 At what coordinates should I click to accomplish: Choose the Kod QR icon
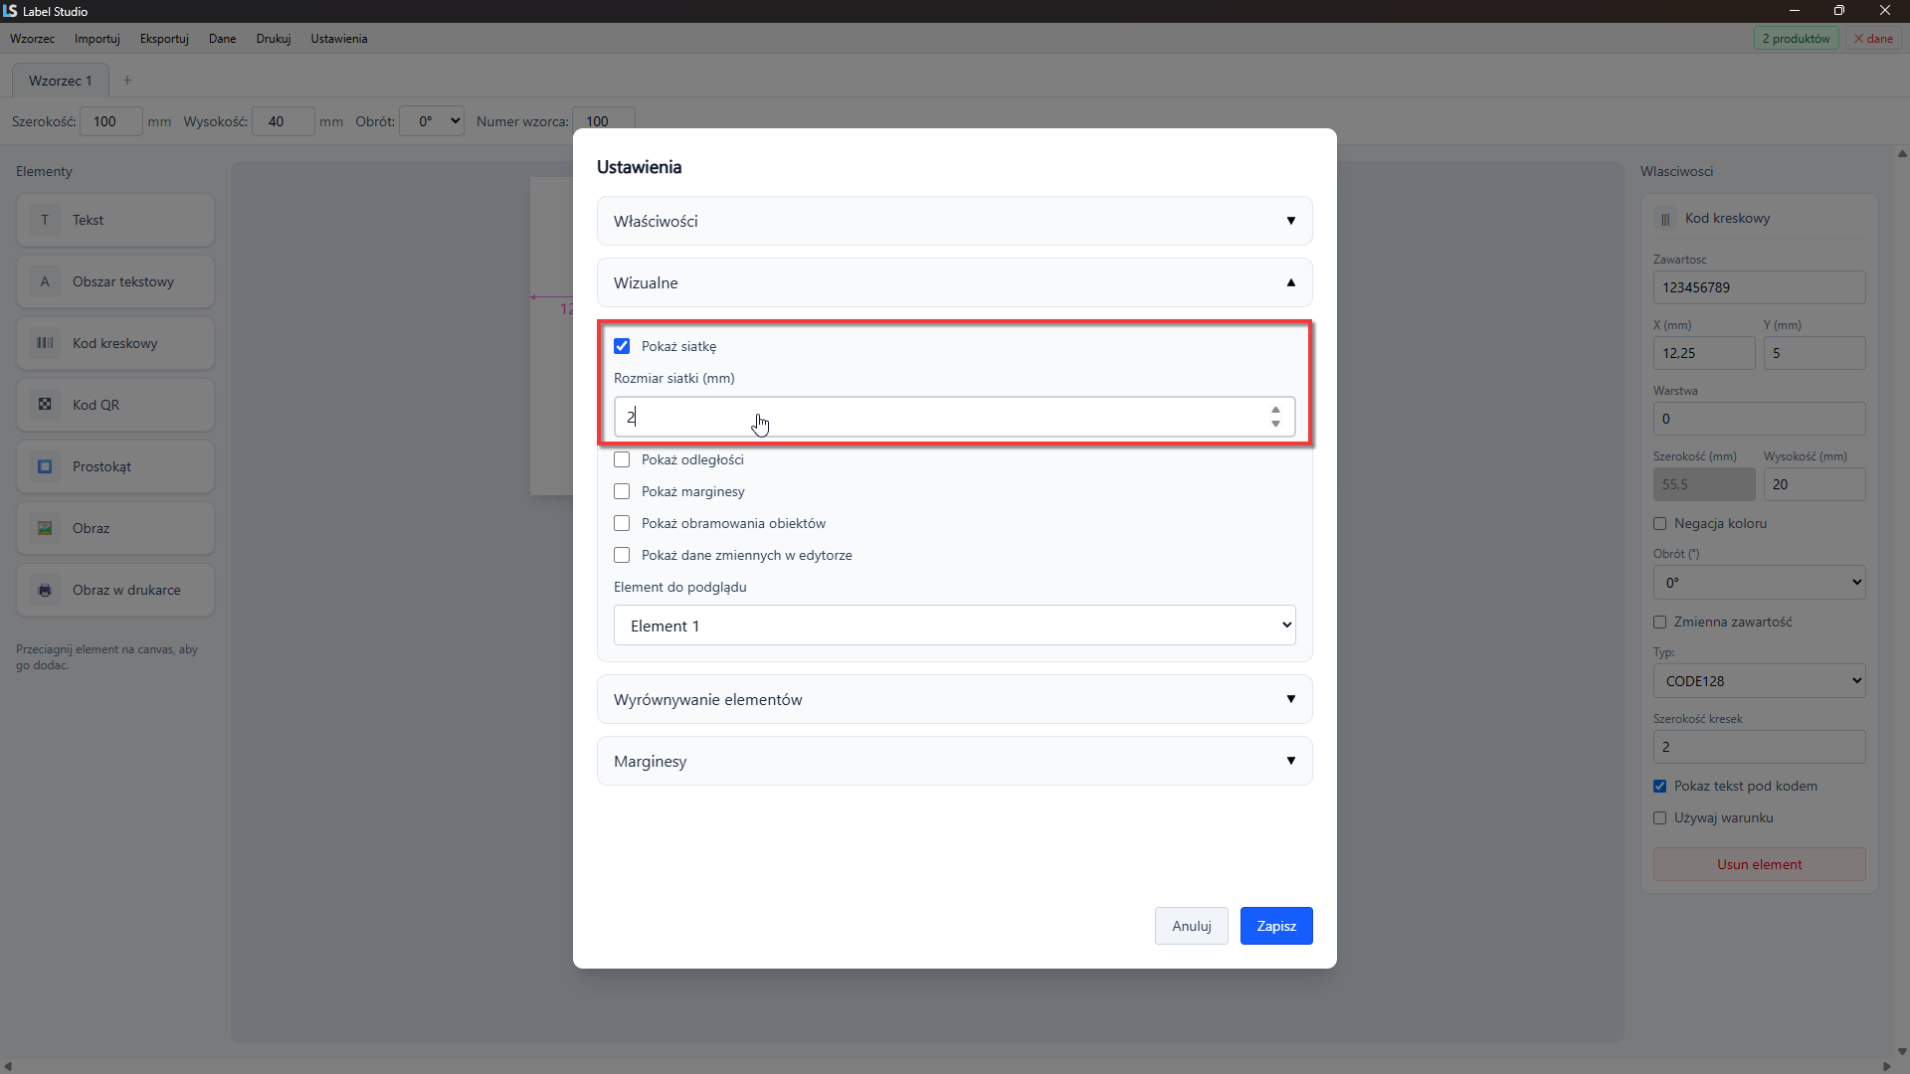(x=45, y=405)
